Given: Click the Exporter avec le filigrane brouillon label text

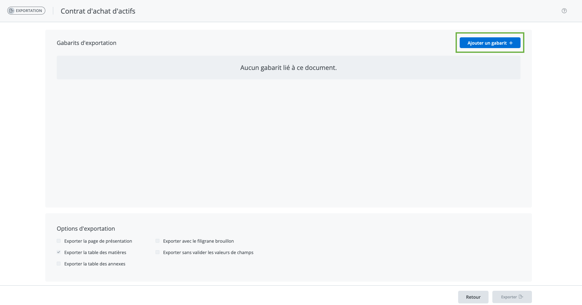Looking at the screenshot, I should (198, 241).
